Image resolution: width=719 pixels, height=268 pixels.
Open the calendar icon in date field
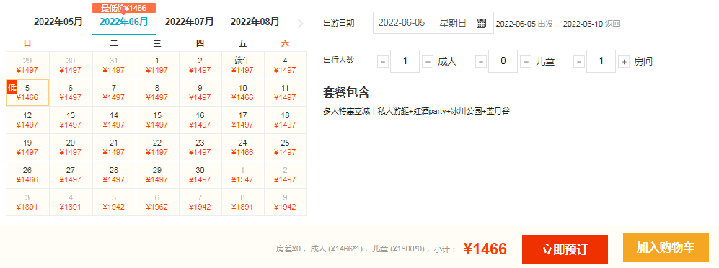pos(481,23)
